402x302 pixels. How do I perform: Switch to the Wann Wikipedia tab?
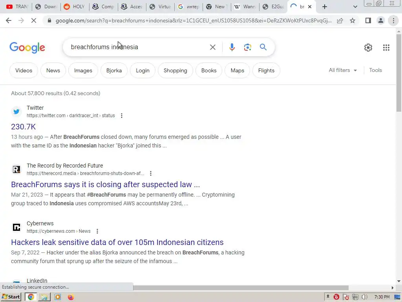click(x=245, y=7)
